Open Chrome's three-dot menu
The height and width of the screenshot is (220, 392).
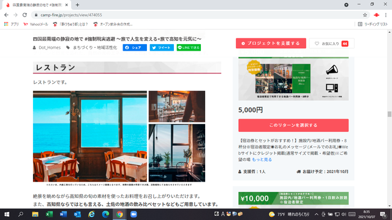[x=386, y=15]
